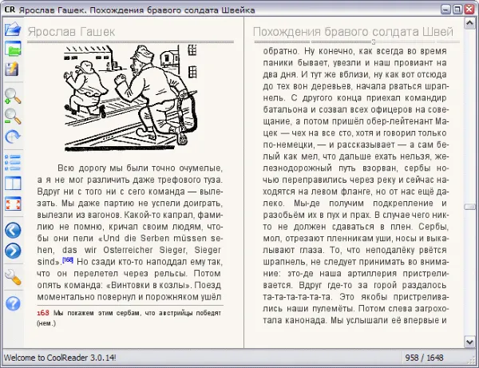
Task: Click the CR application icon in title bar
Action: [10, 10]
